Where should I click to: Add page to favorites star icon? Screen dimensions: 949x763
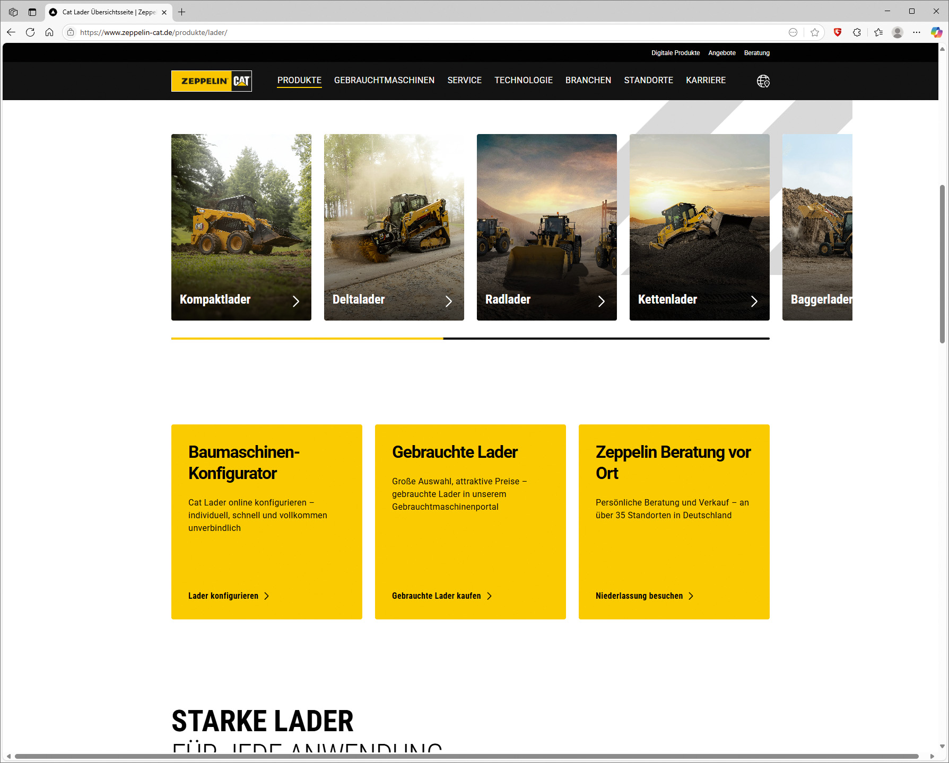pyautogui.click(x=815, y=32)
